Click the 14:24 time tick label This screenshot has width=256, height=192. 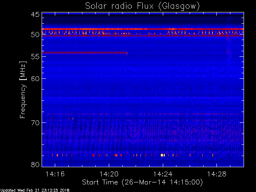[163, 174]
